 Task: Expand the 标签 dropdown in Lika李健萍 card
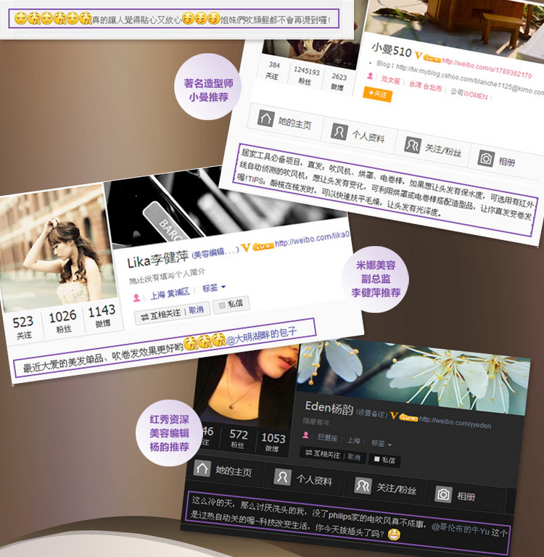click(x=214, y=287)
